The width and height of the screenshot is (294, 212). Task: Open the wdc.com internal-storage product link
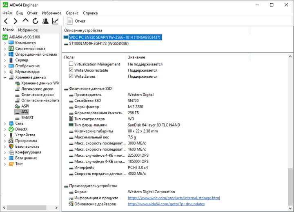174,198
